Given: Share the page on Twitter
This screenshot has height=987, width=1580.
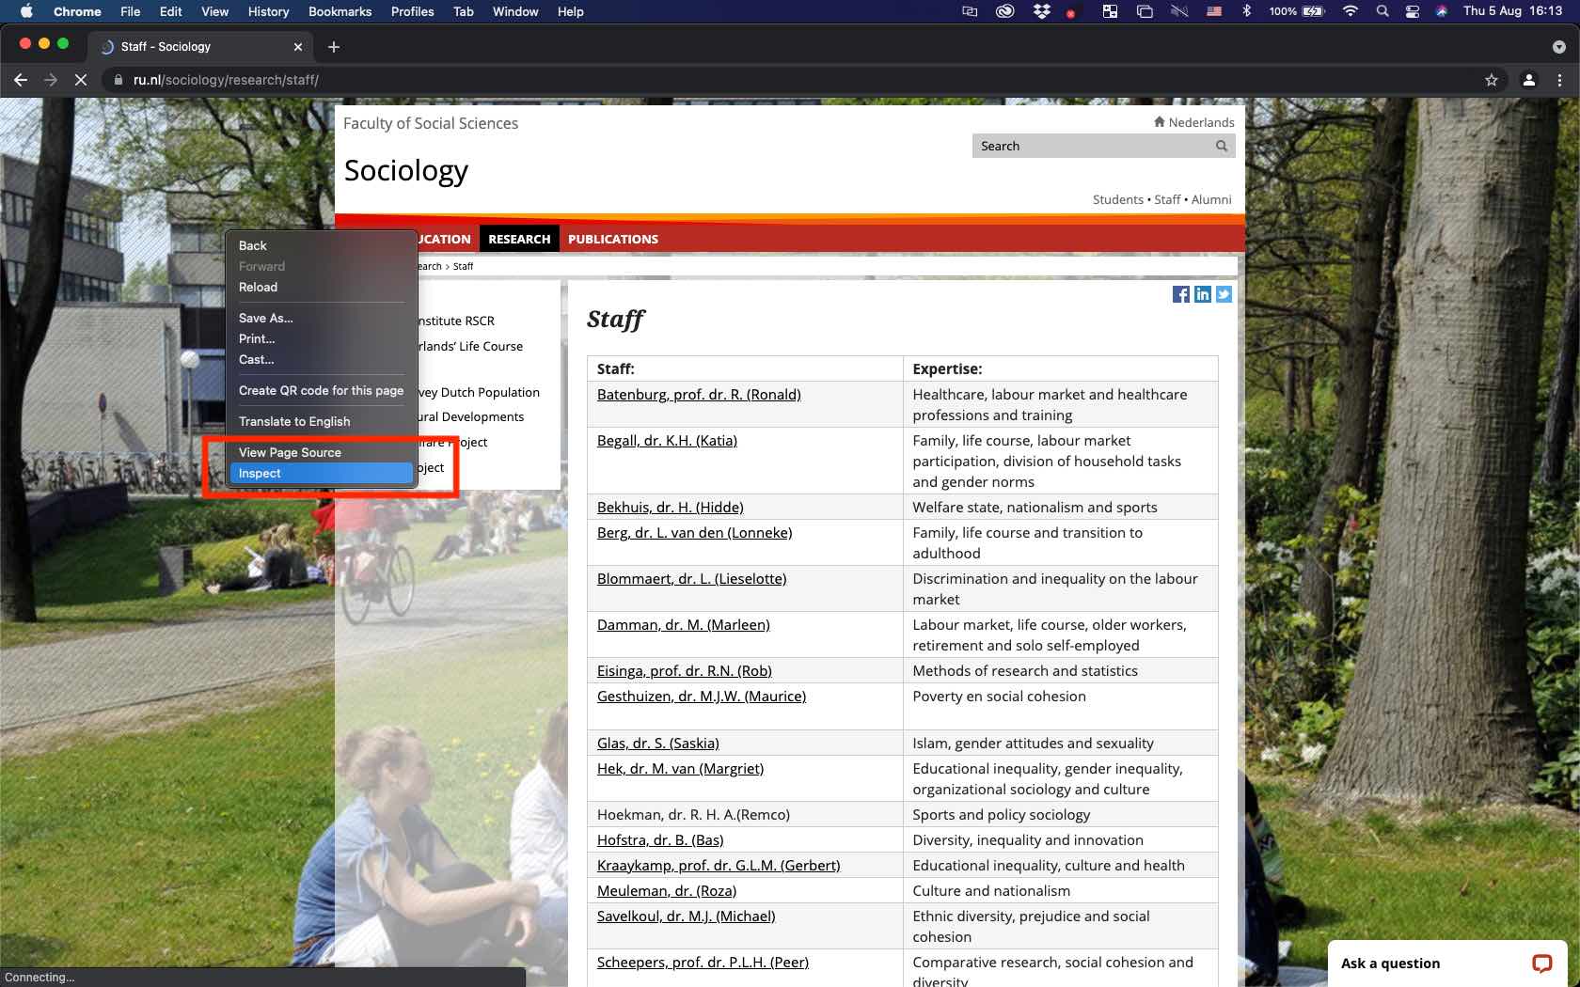Looking at the screenshot, I should click(x=1224, y=294).
